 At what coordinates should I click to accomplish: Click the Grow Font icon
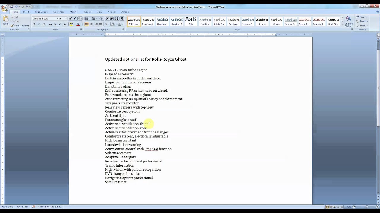coord(70,18)
